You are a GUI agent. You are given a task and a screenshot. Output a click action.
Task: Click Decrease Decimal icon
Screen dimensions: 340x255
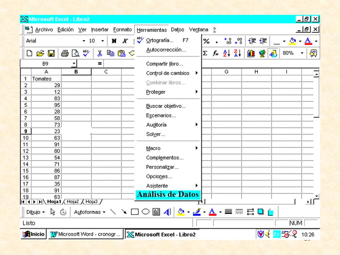(x=238, y=41)
